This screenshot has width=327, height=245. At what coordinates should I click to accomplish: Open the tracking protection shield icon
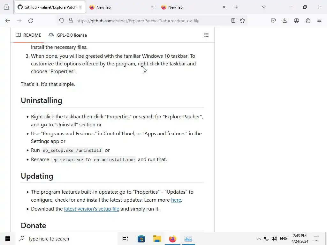62,20
